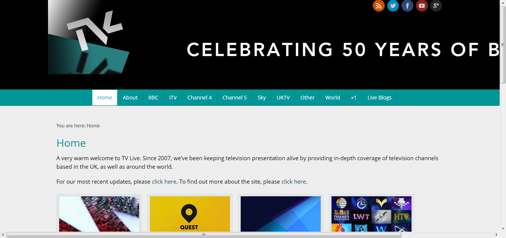
Task: Open the ITV regional logos thumbnail
Action: (x=371, y=214)
